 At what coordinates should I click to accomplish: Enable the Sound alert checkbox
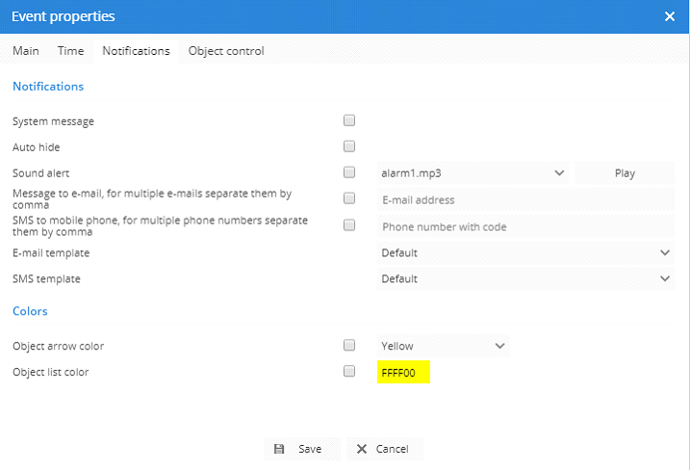point(349,173)
